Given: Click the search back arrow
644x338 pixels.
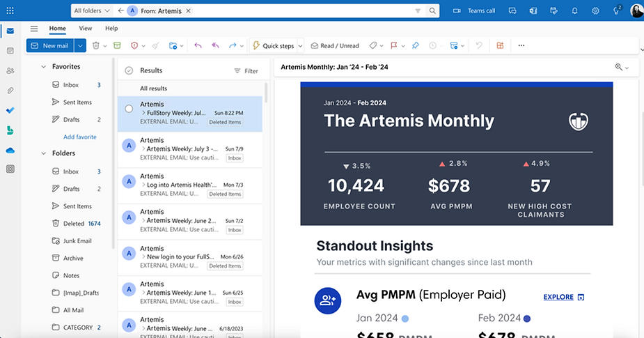Looking at the screenshot, I should click(x=120, y=11).
